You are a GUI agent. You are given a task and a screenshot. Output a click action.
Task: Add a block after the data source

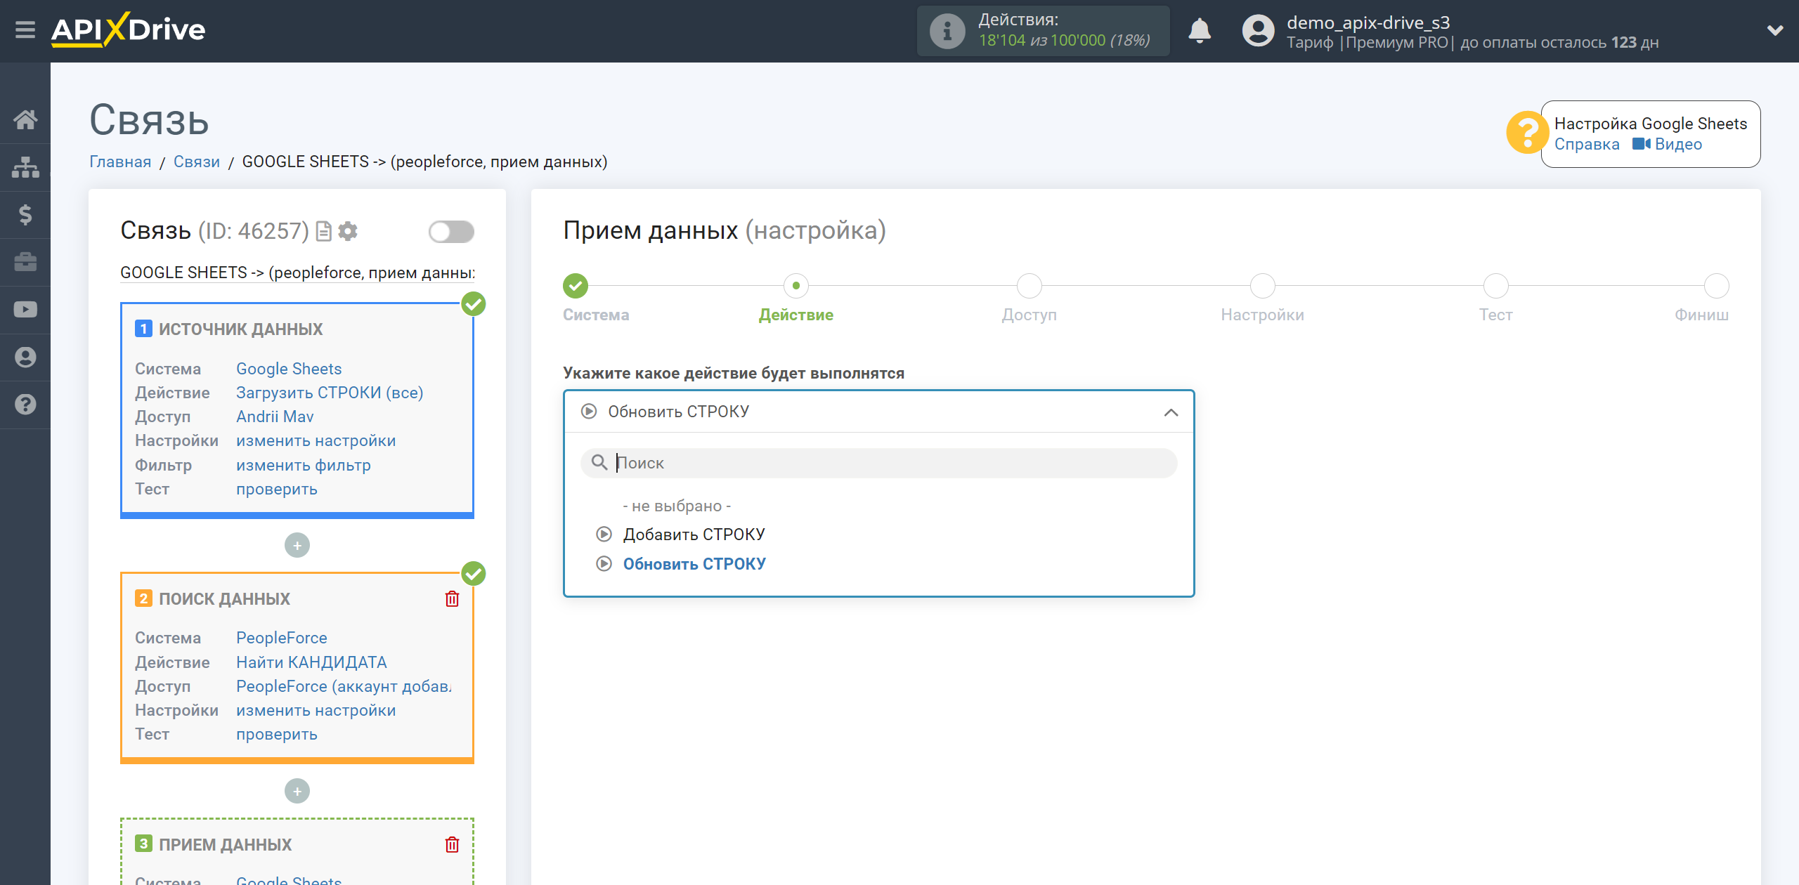297,546
